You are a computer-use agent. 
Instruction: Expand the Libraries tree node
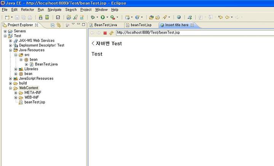pyautogui.click(x=16, y=69)
